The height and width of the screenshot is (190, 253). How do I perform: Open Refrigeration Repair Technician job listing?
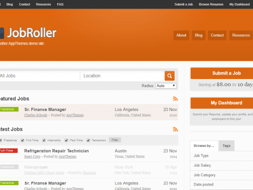click(x=57, y=151)
